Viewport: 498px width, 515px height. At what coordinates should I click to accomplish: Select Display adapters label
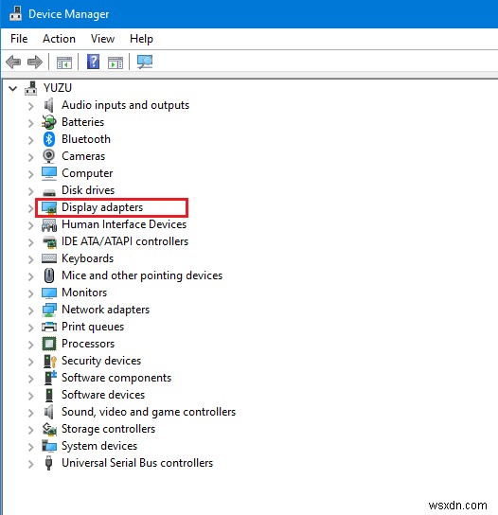coord(102,207)
